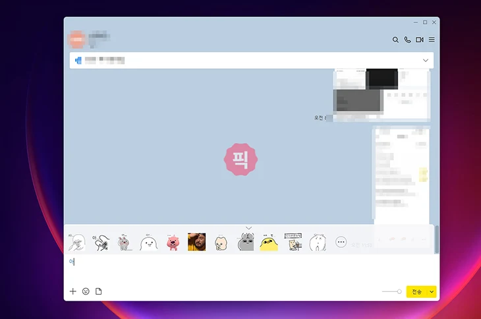
Task: Pick the bearded man photo emoticon
Action: point(196,242)
